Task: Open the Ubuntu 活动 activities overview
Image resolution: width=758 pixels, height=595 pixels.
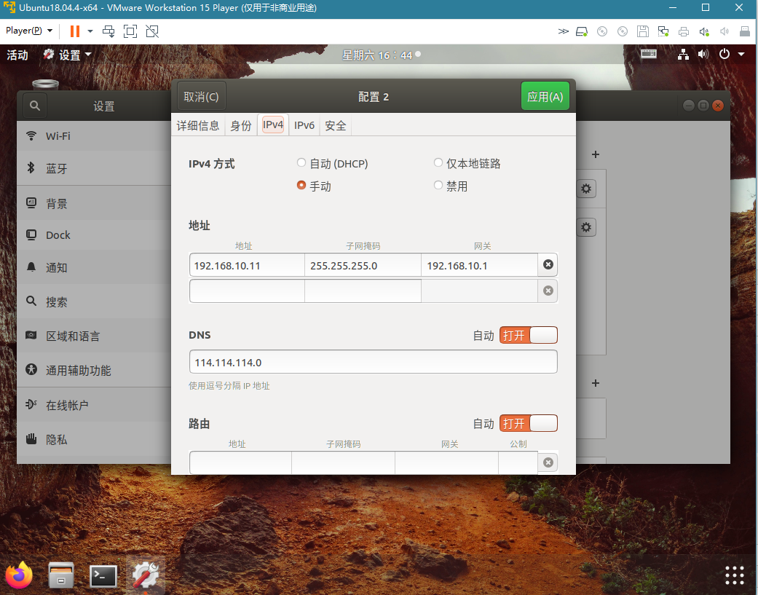Action: tap(17, 55)
